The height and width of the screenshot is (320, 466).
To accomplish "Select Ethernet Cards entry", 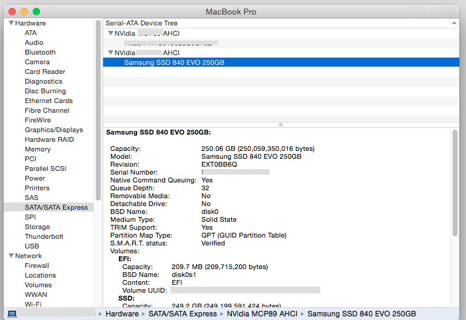I will point(49,101).
